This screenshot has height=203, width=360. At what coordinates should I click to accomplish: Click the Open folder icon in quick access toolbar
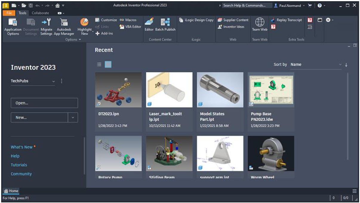click(x=23, y=5)
